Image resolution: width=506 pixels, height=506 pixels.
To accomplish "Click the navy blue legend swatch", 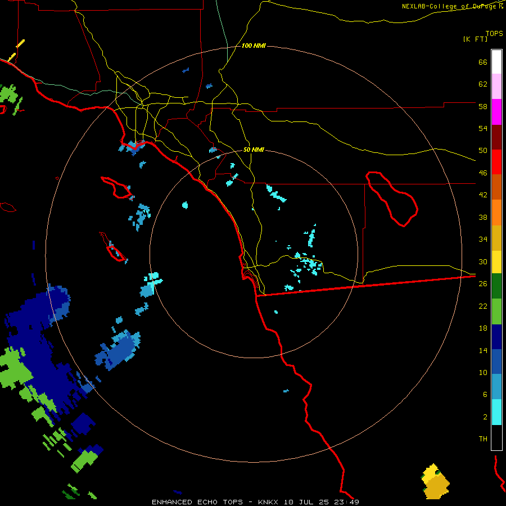I will point(496,337).
